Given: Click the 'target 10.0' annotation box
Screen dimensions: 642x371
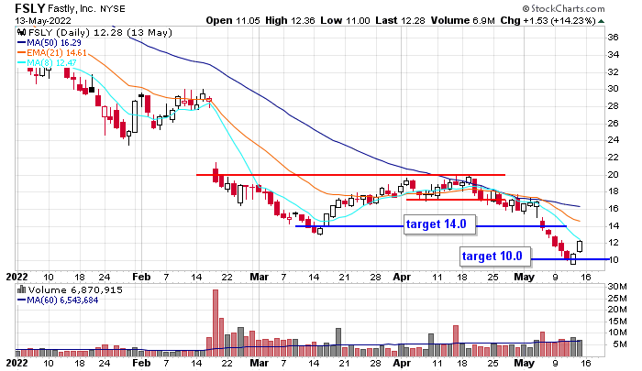Looking at the screenshot, I should (x=495, y=256).
